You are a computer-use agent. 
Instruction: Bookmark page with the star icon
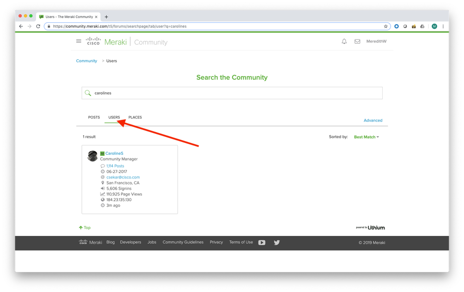(x=386, y=26)
